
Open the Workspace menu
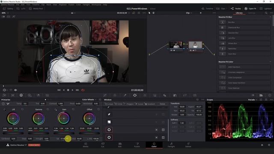coord(96,5)
